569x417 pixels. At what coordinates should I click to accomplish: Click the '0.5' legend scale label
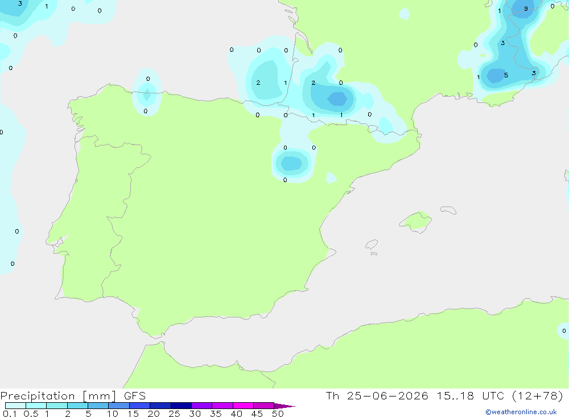tap(31, 414)
